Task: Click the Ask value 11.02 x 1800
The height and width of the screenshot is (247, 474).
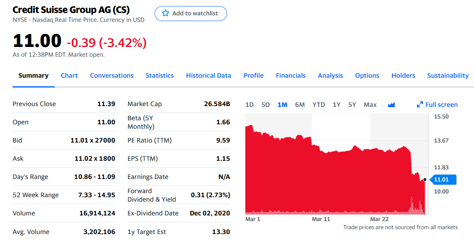Action: pos(95,158)
